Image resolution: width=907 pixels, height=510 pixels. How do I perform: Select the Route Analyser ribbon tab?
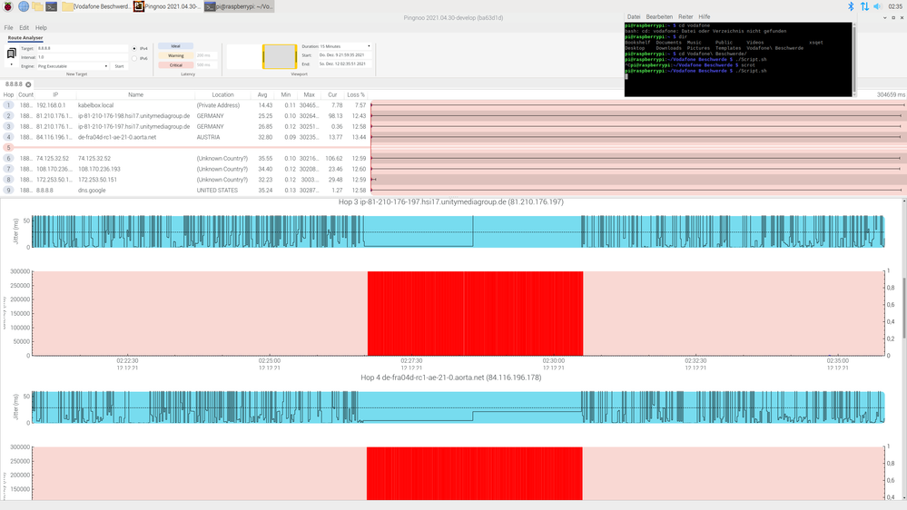click(x=25, y=37)
